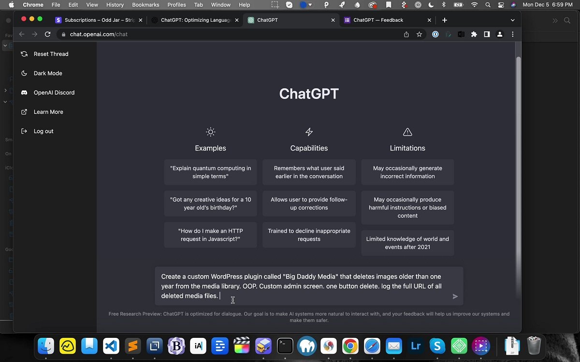The height and width of the screenshot is (362, 580).
Task: Open the Chrome side panel icon
Action: 487,34
